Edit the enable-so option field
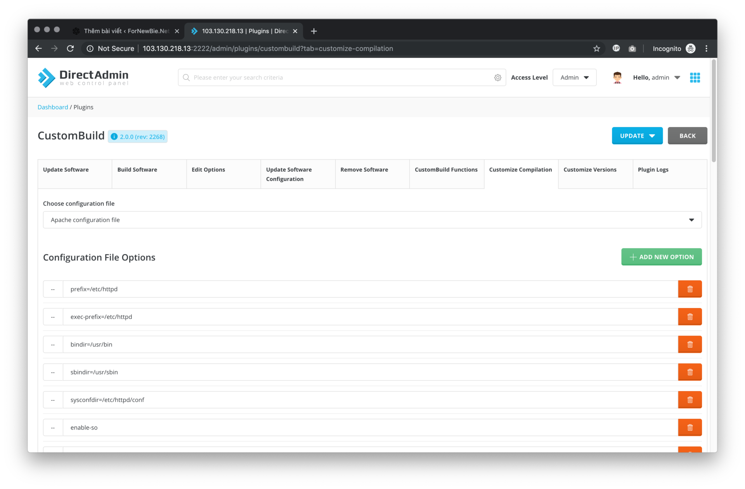 (x=370, y=428)
